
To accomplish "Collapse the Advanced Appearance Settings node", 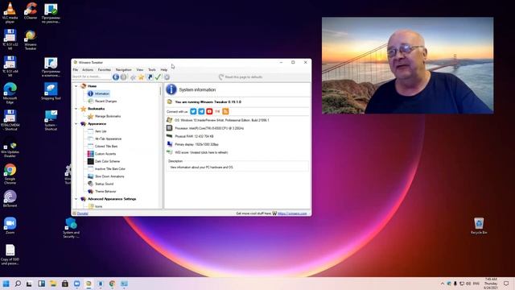I will coord(76,199).
